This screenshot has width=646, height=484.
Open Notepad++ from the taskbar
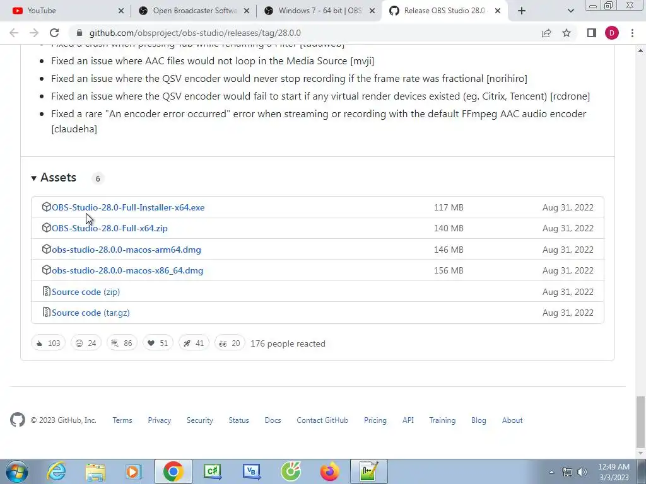[368, 471]
